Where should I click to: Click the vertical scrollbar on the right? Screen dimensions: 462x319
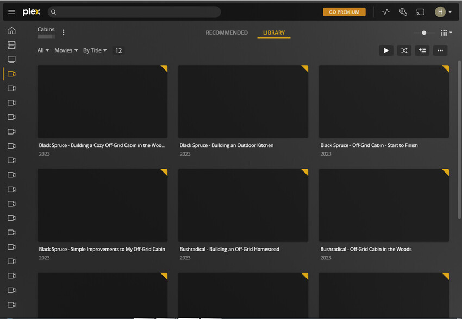click(459, 139)
